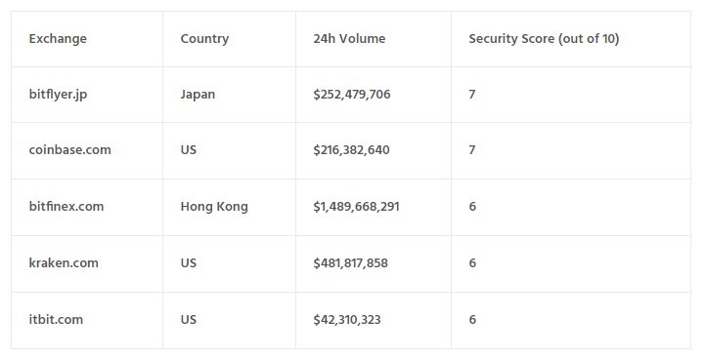
Task: Open the itbit.com exchange entry
Action: point(56,319)
